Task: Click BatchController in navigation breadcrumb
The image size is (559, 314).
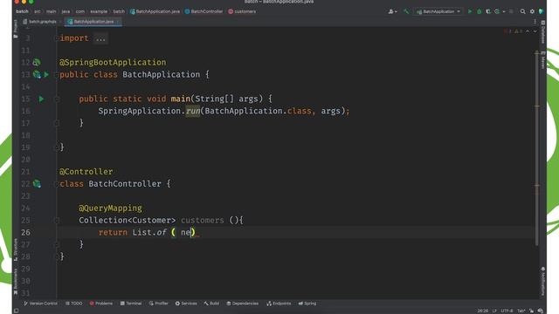Action: [x=204, y=11]
